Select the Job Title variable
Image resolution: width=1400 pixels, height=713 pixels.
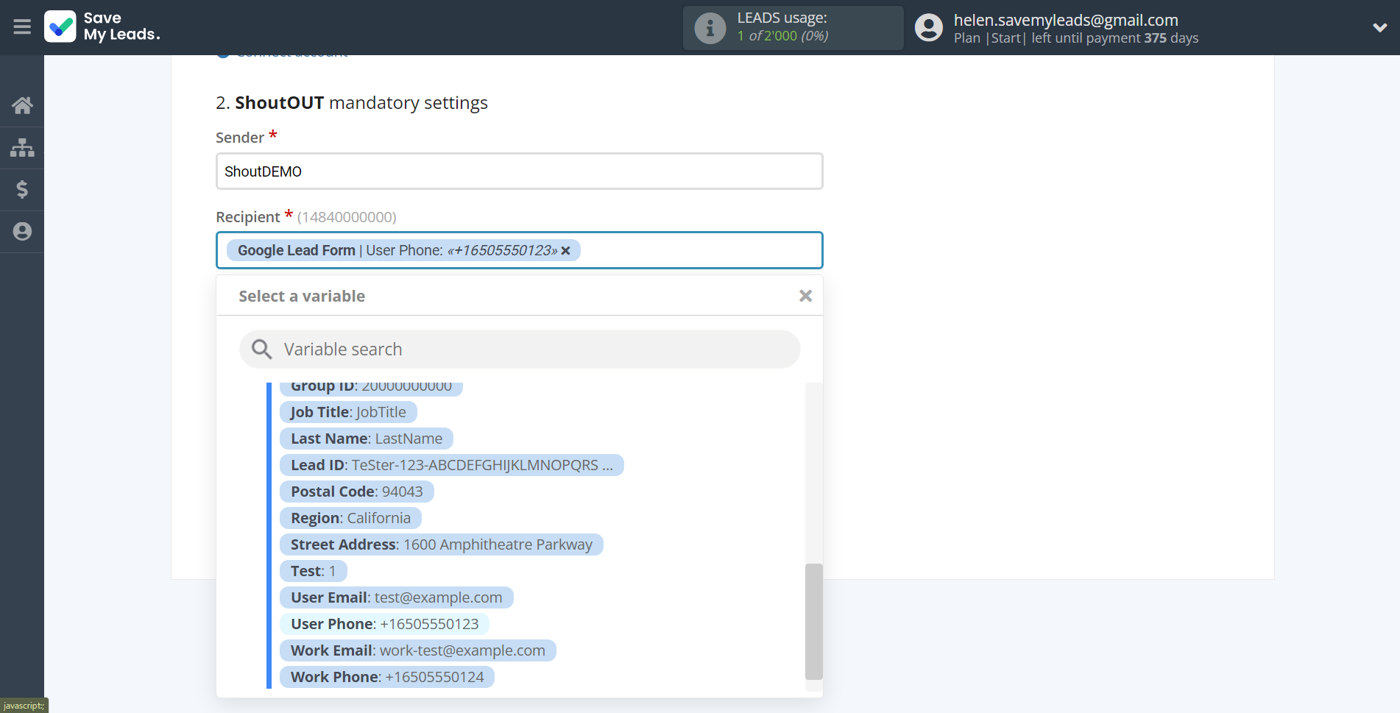click(348, 412)
